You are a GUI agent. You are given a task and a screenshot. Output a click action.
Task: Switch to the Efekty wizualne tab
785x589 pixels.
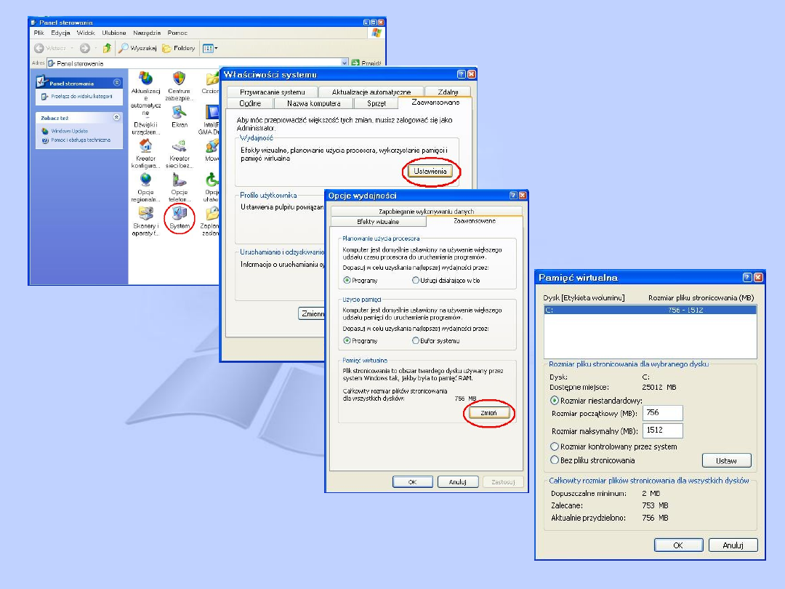coord(377,221)
